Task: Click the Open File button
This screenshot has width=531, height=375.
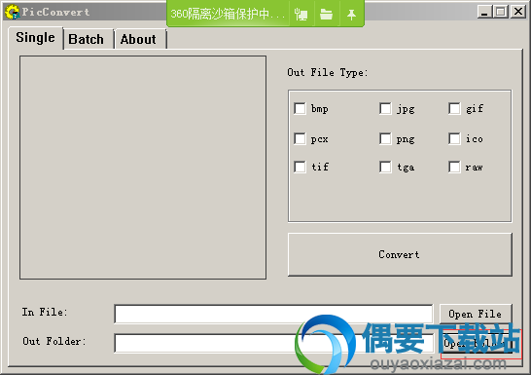Action: point(476,314)
